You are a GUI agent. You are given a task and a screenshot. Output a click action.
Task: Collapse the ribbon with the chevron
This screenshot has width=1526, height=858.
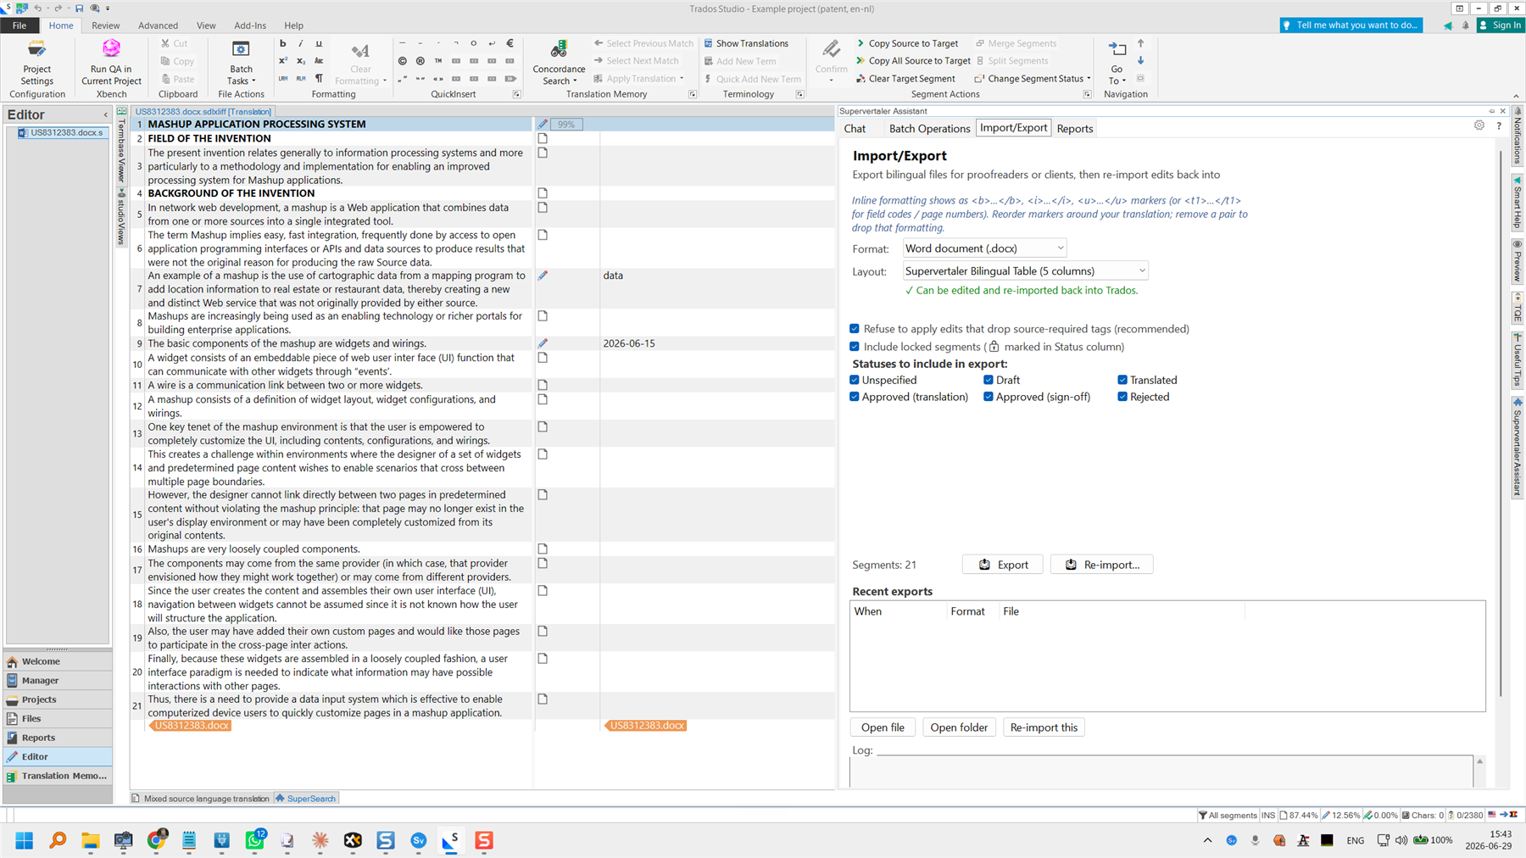(x=1516, y=96)
